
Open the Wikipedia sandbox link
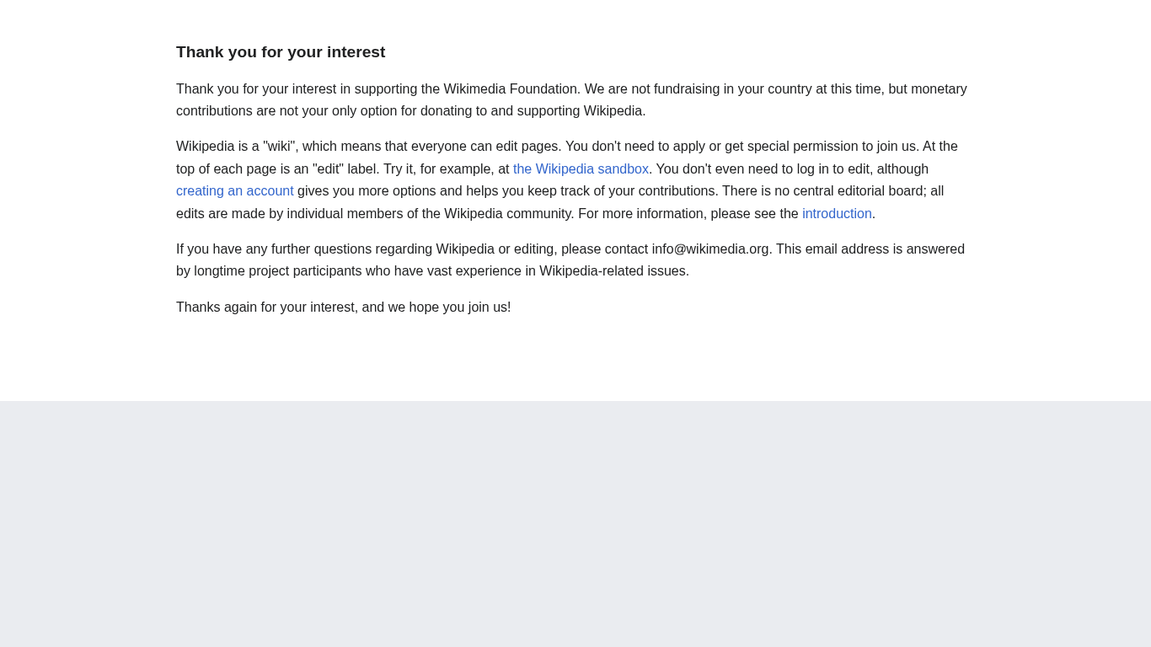(x=581, y=169)
